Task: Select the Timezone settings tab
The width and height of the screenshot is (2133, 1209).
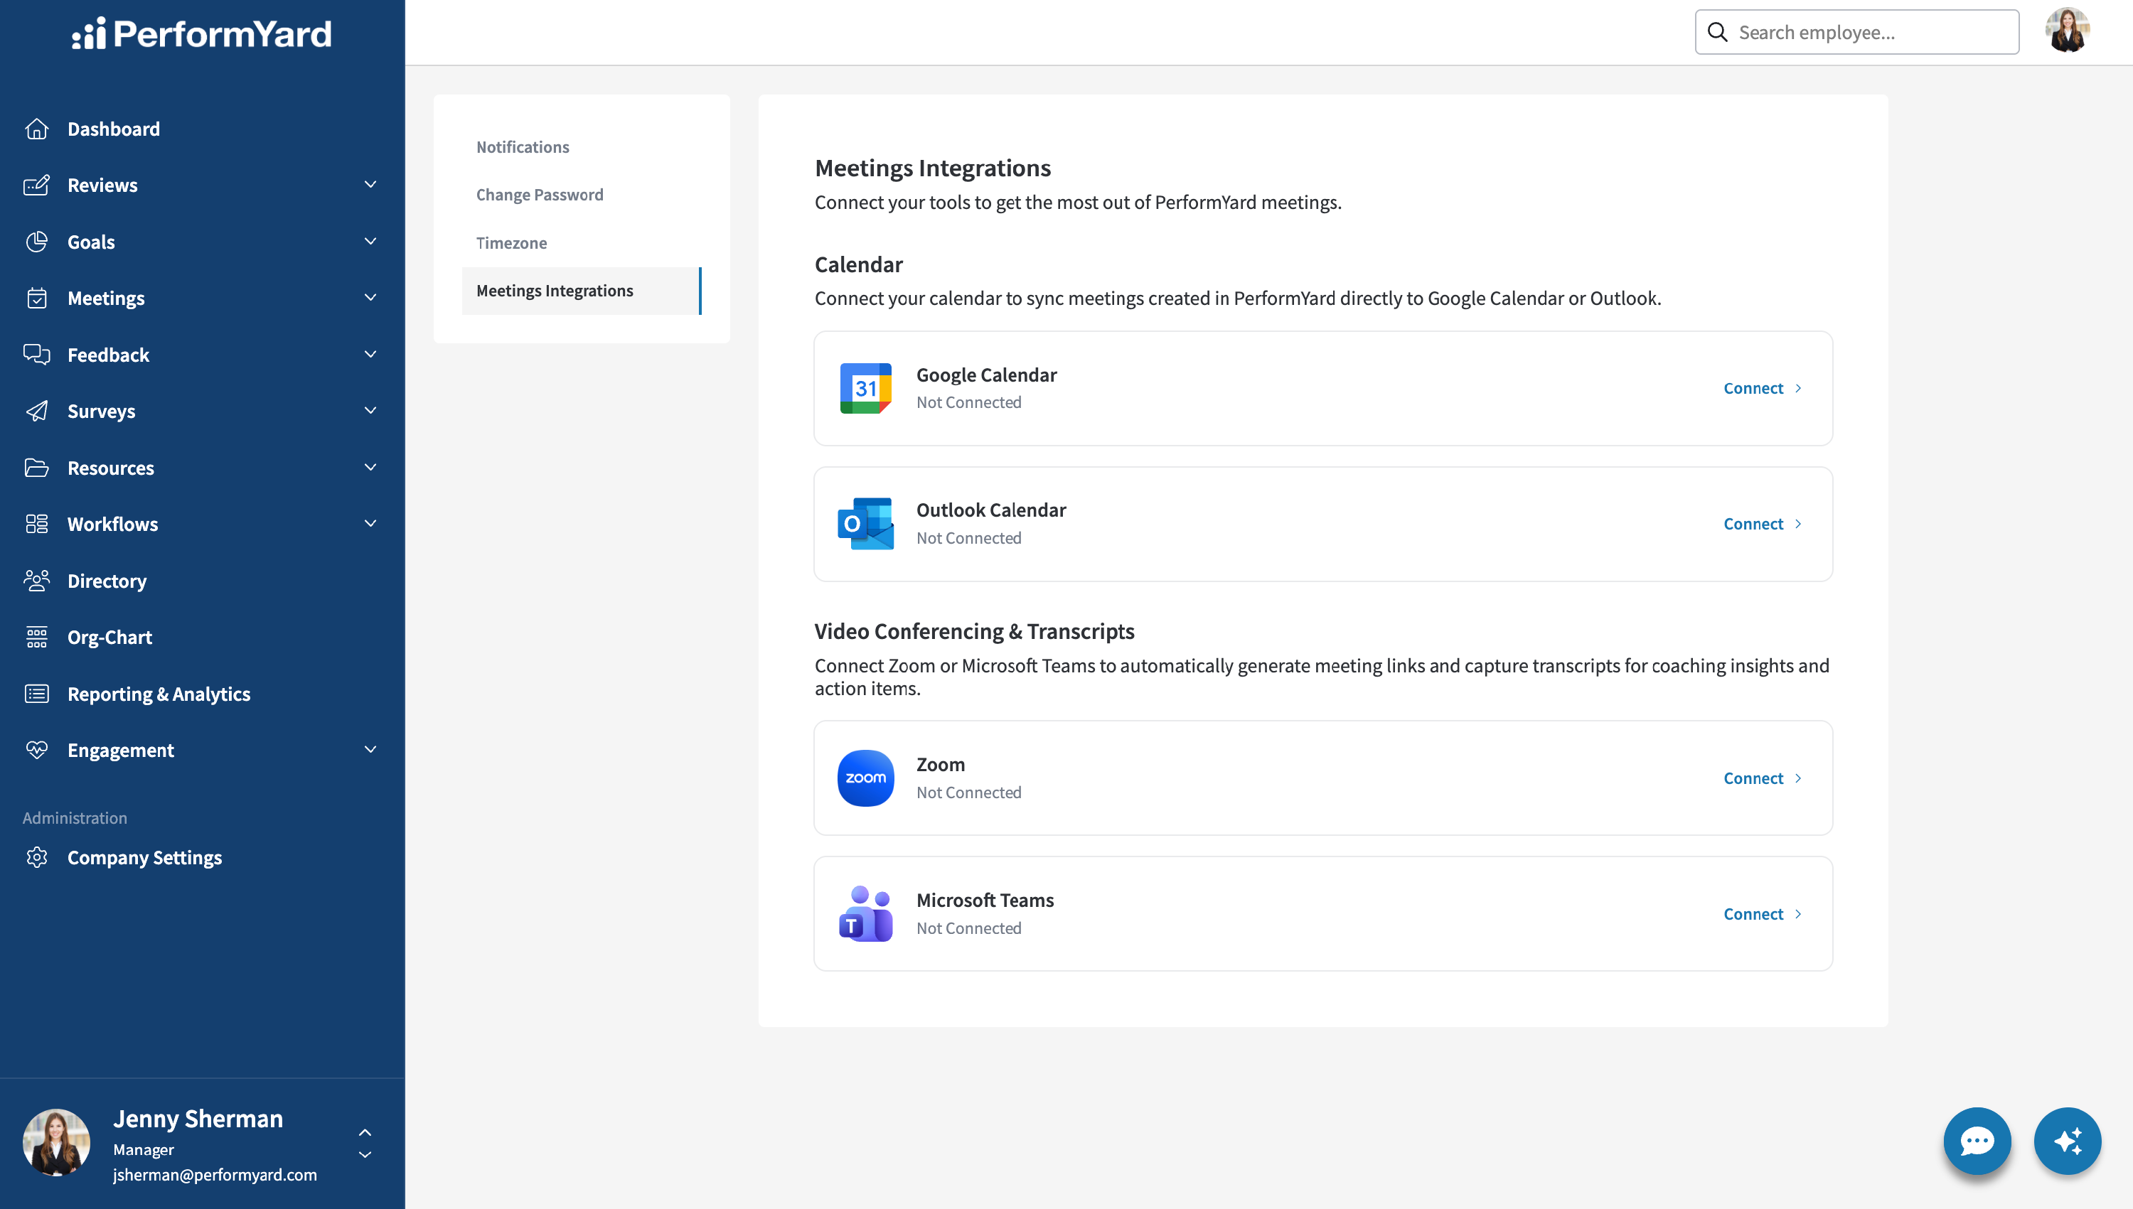Action: tap(512, 242)
